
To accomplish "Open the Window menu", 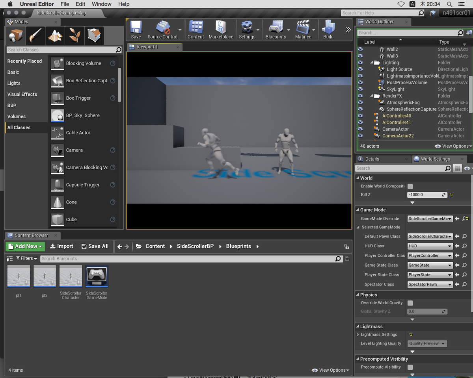I will 102,4.
